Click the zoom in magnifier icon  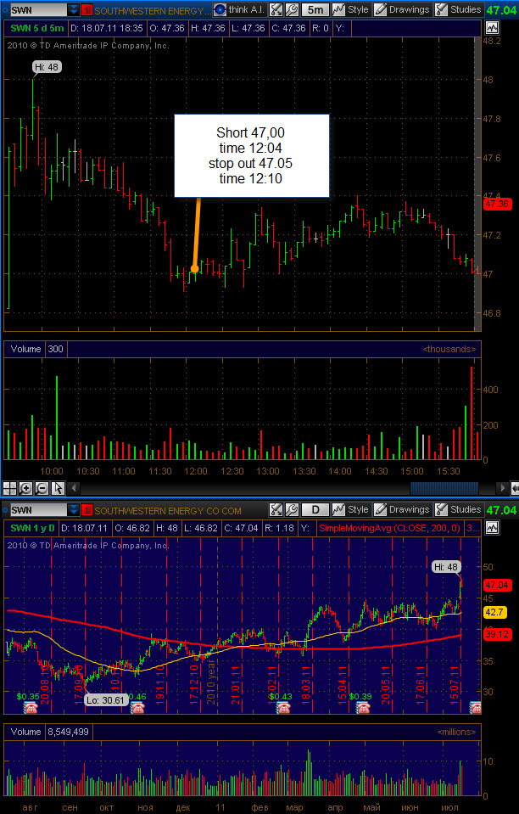click(26, 488)
